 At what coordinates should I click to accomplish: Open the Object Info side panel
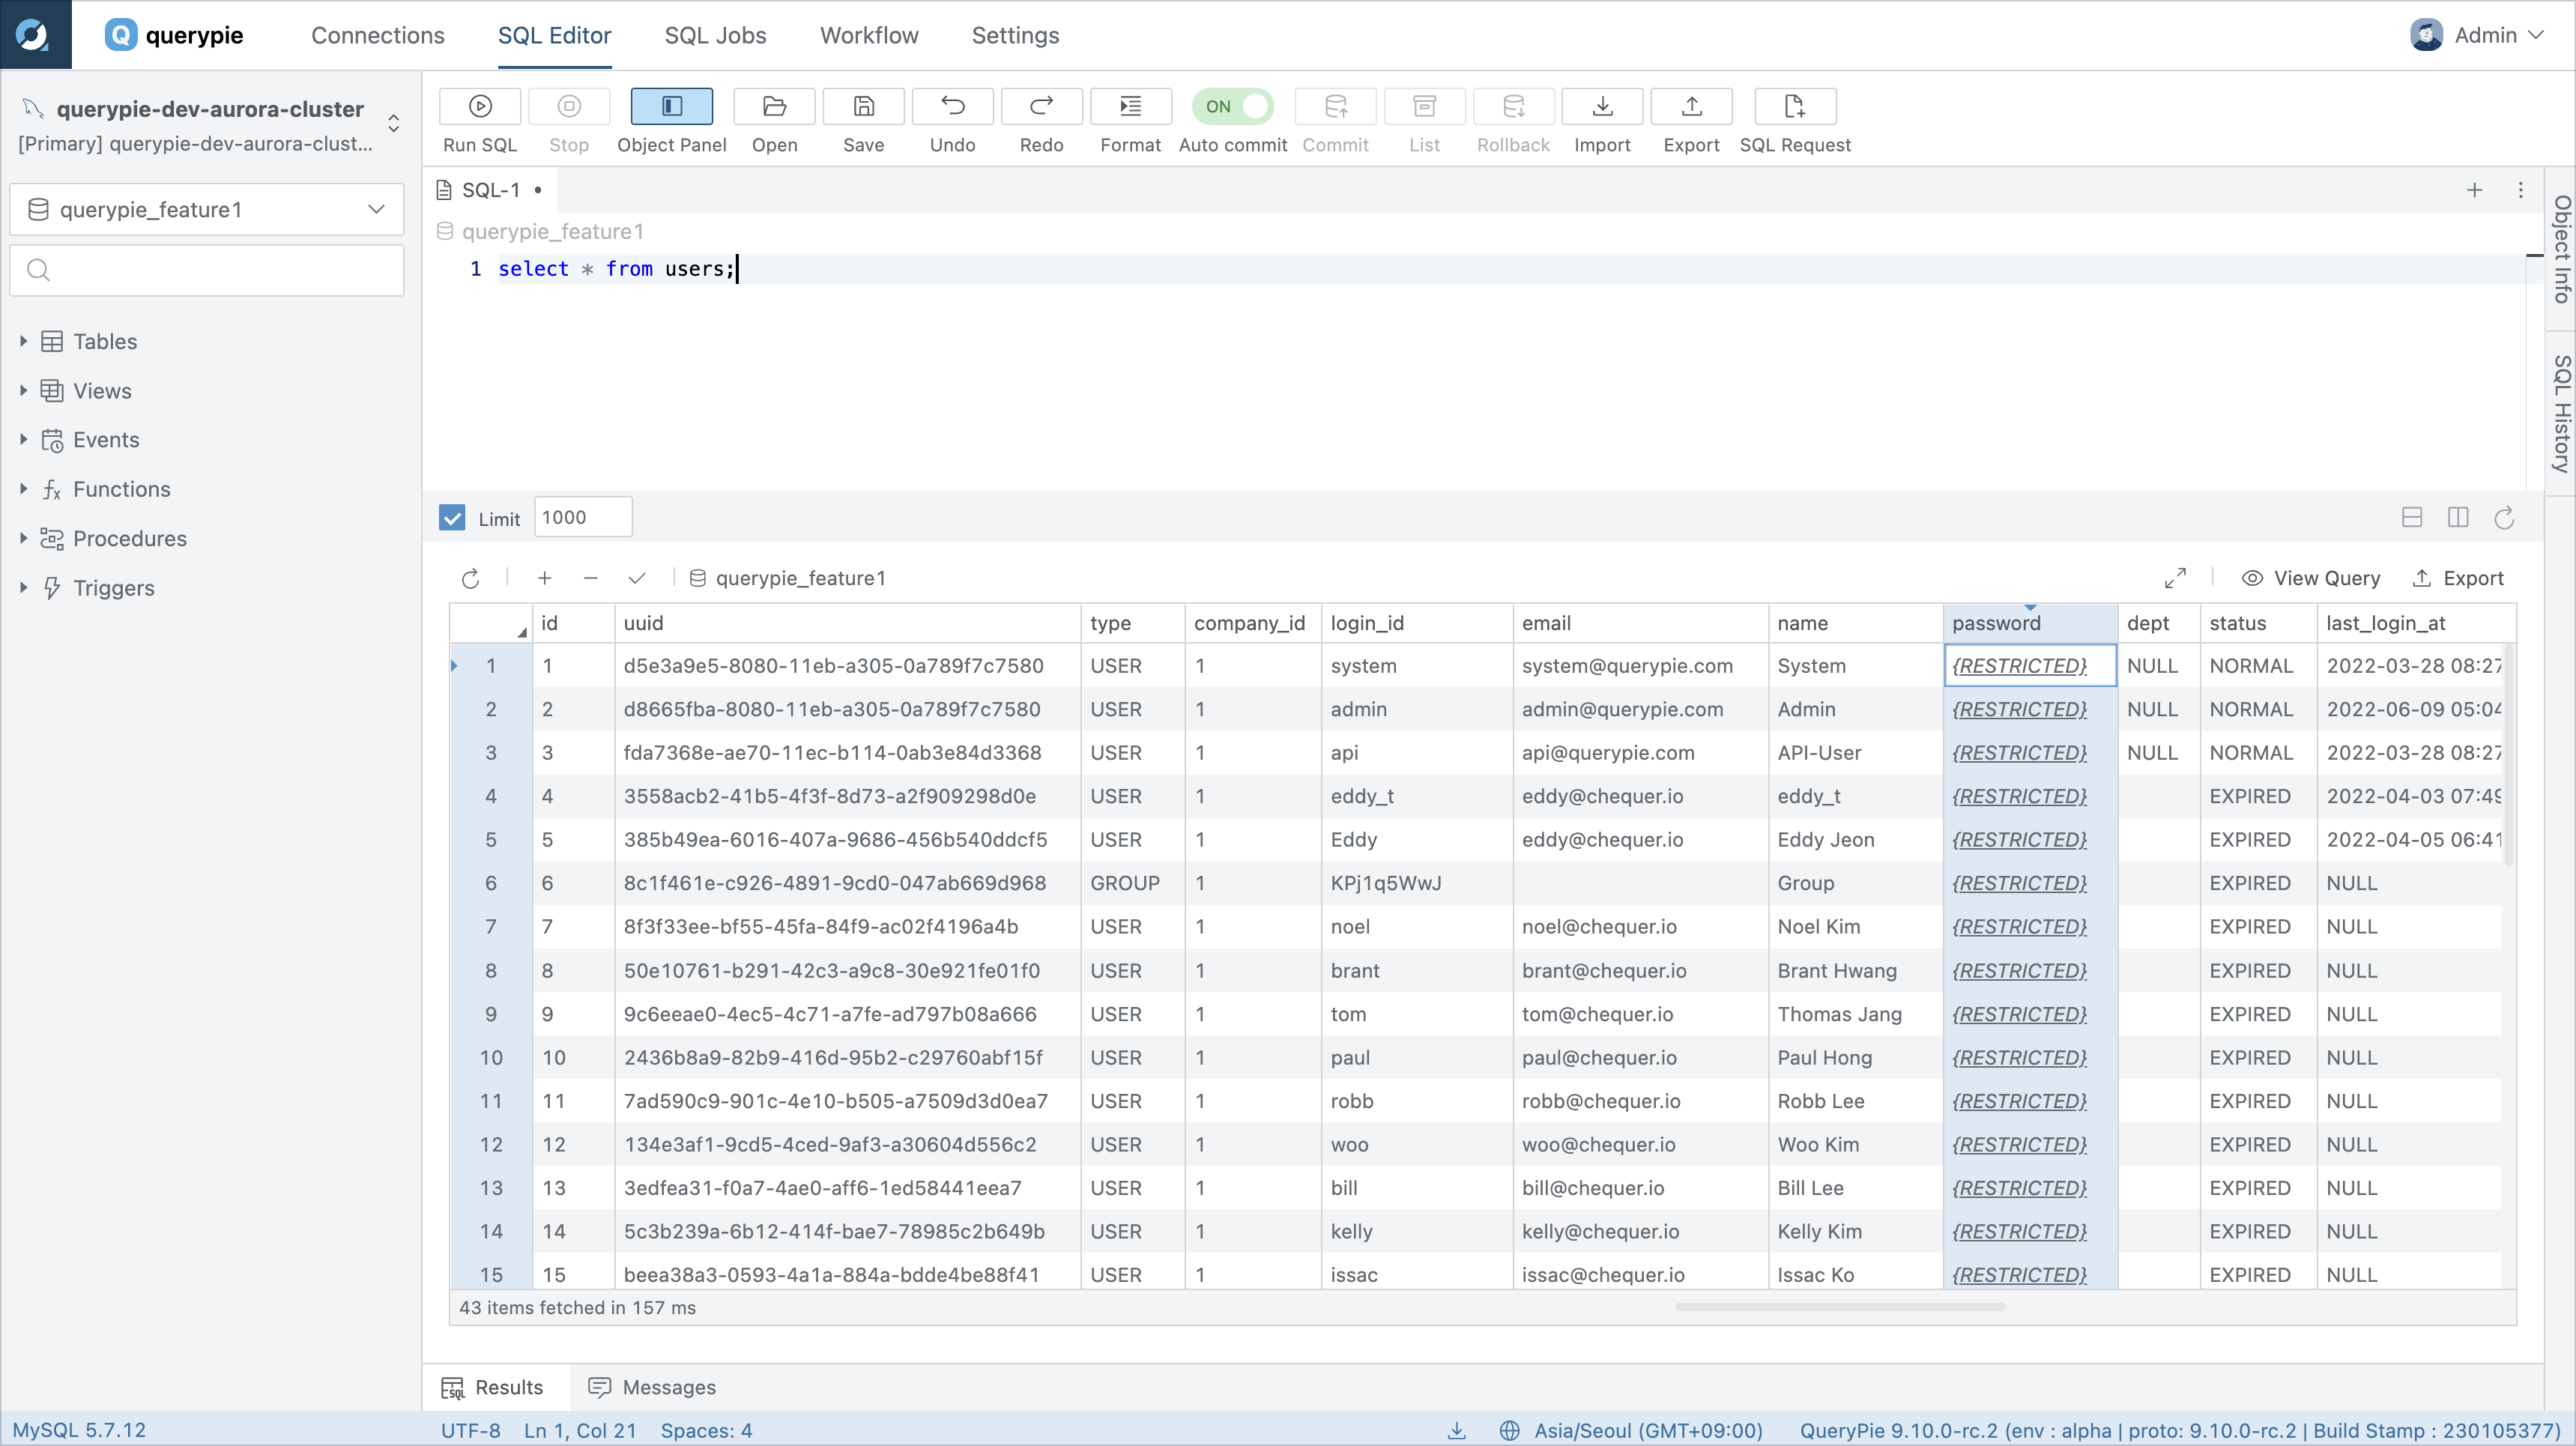pyautogui.click(x=2560, y=250)
